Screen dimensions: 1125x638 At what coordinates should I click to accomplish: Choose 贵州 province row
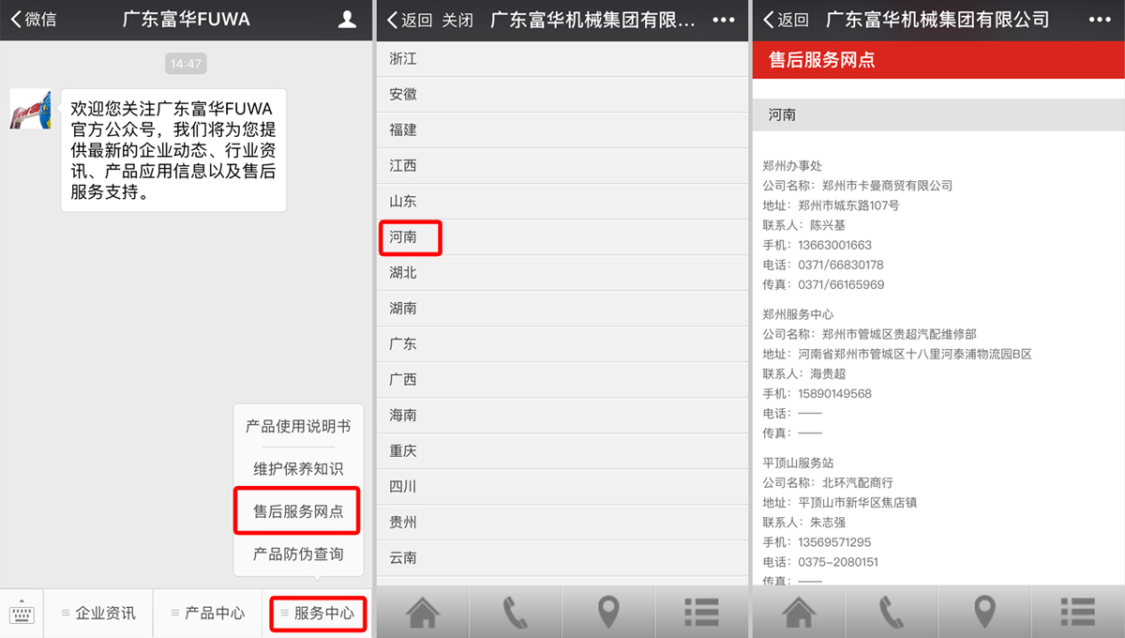(x=562, y=523)
